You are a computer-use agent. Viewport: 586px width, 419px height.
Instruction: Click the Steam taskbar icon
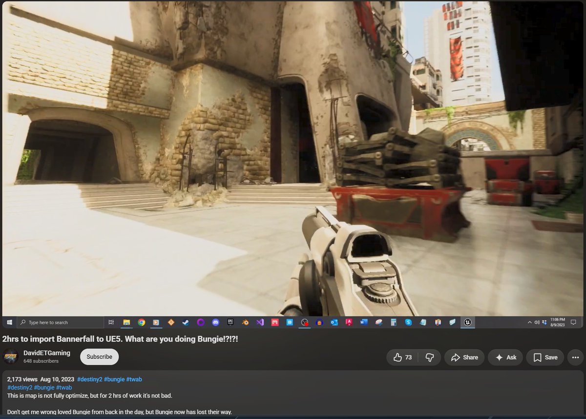point(186,322)
